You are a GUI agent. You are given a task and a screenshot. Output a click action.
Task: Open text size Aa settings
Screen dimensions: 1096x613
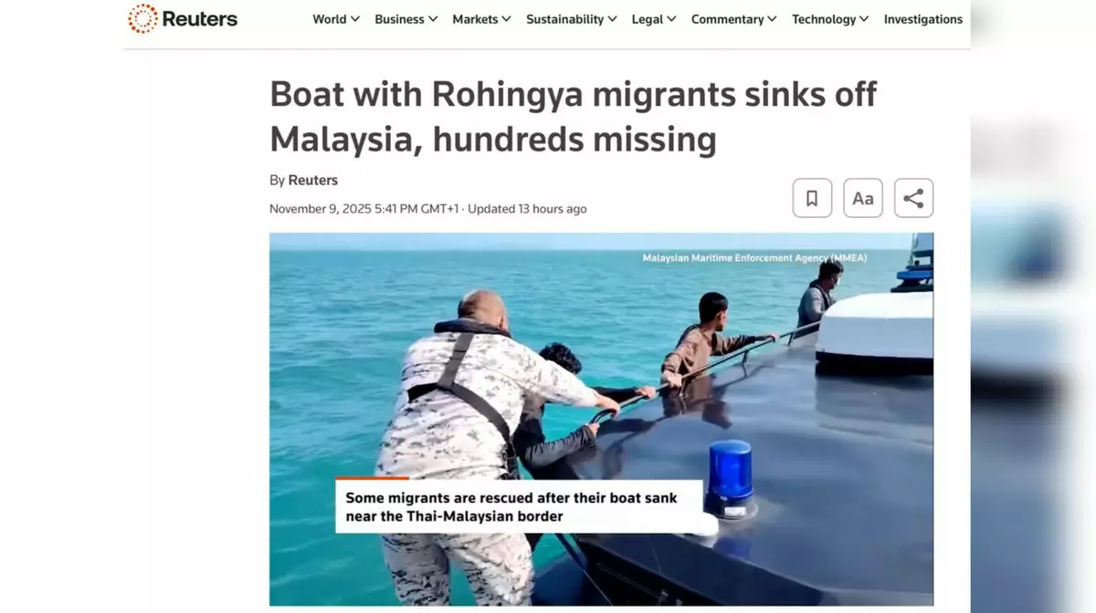(863, 198)
